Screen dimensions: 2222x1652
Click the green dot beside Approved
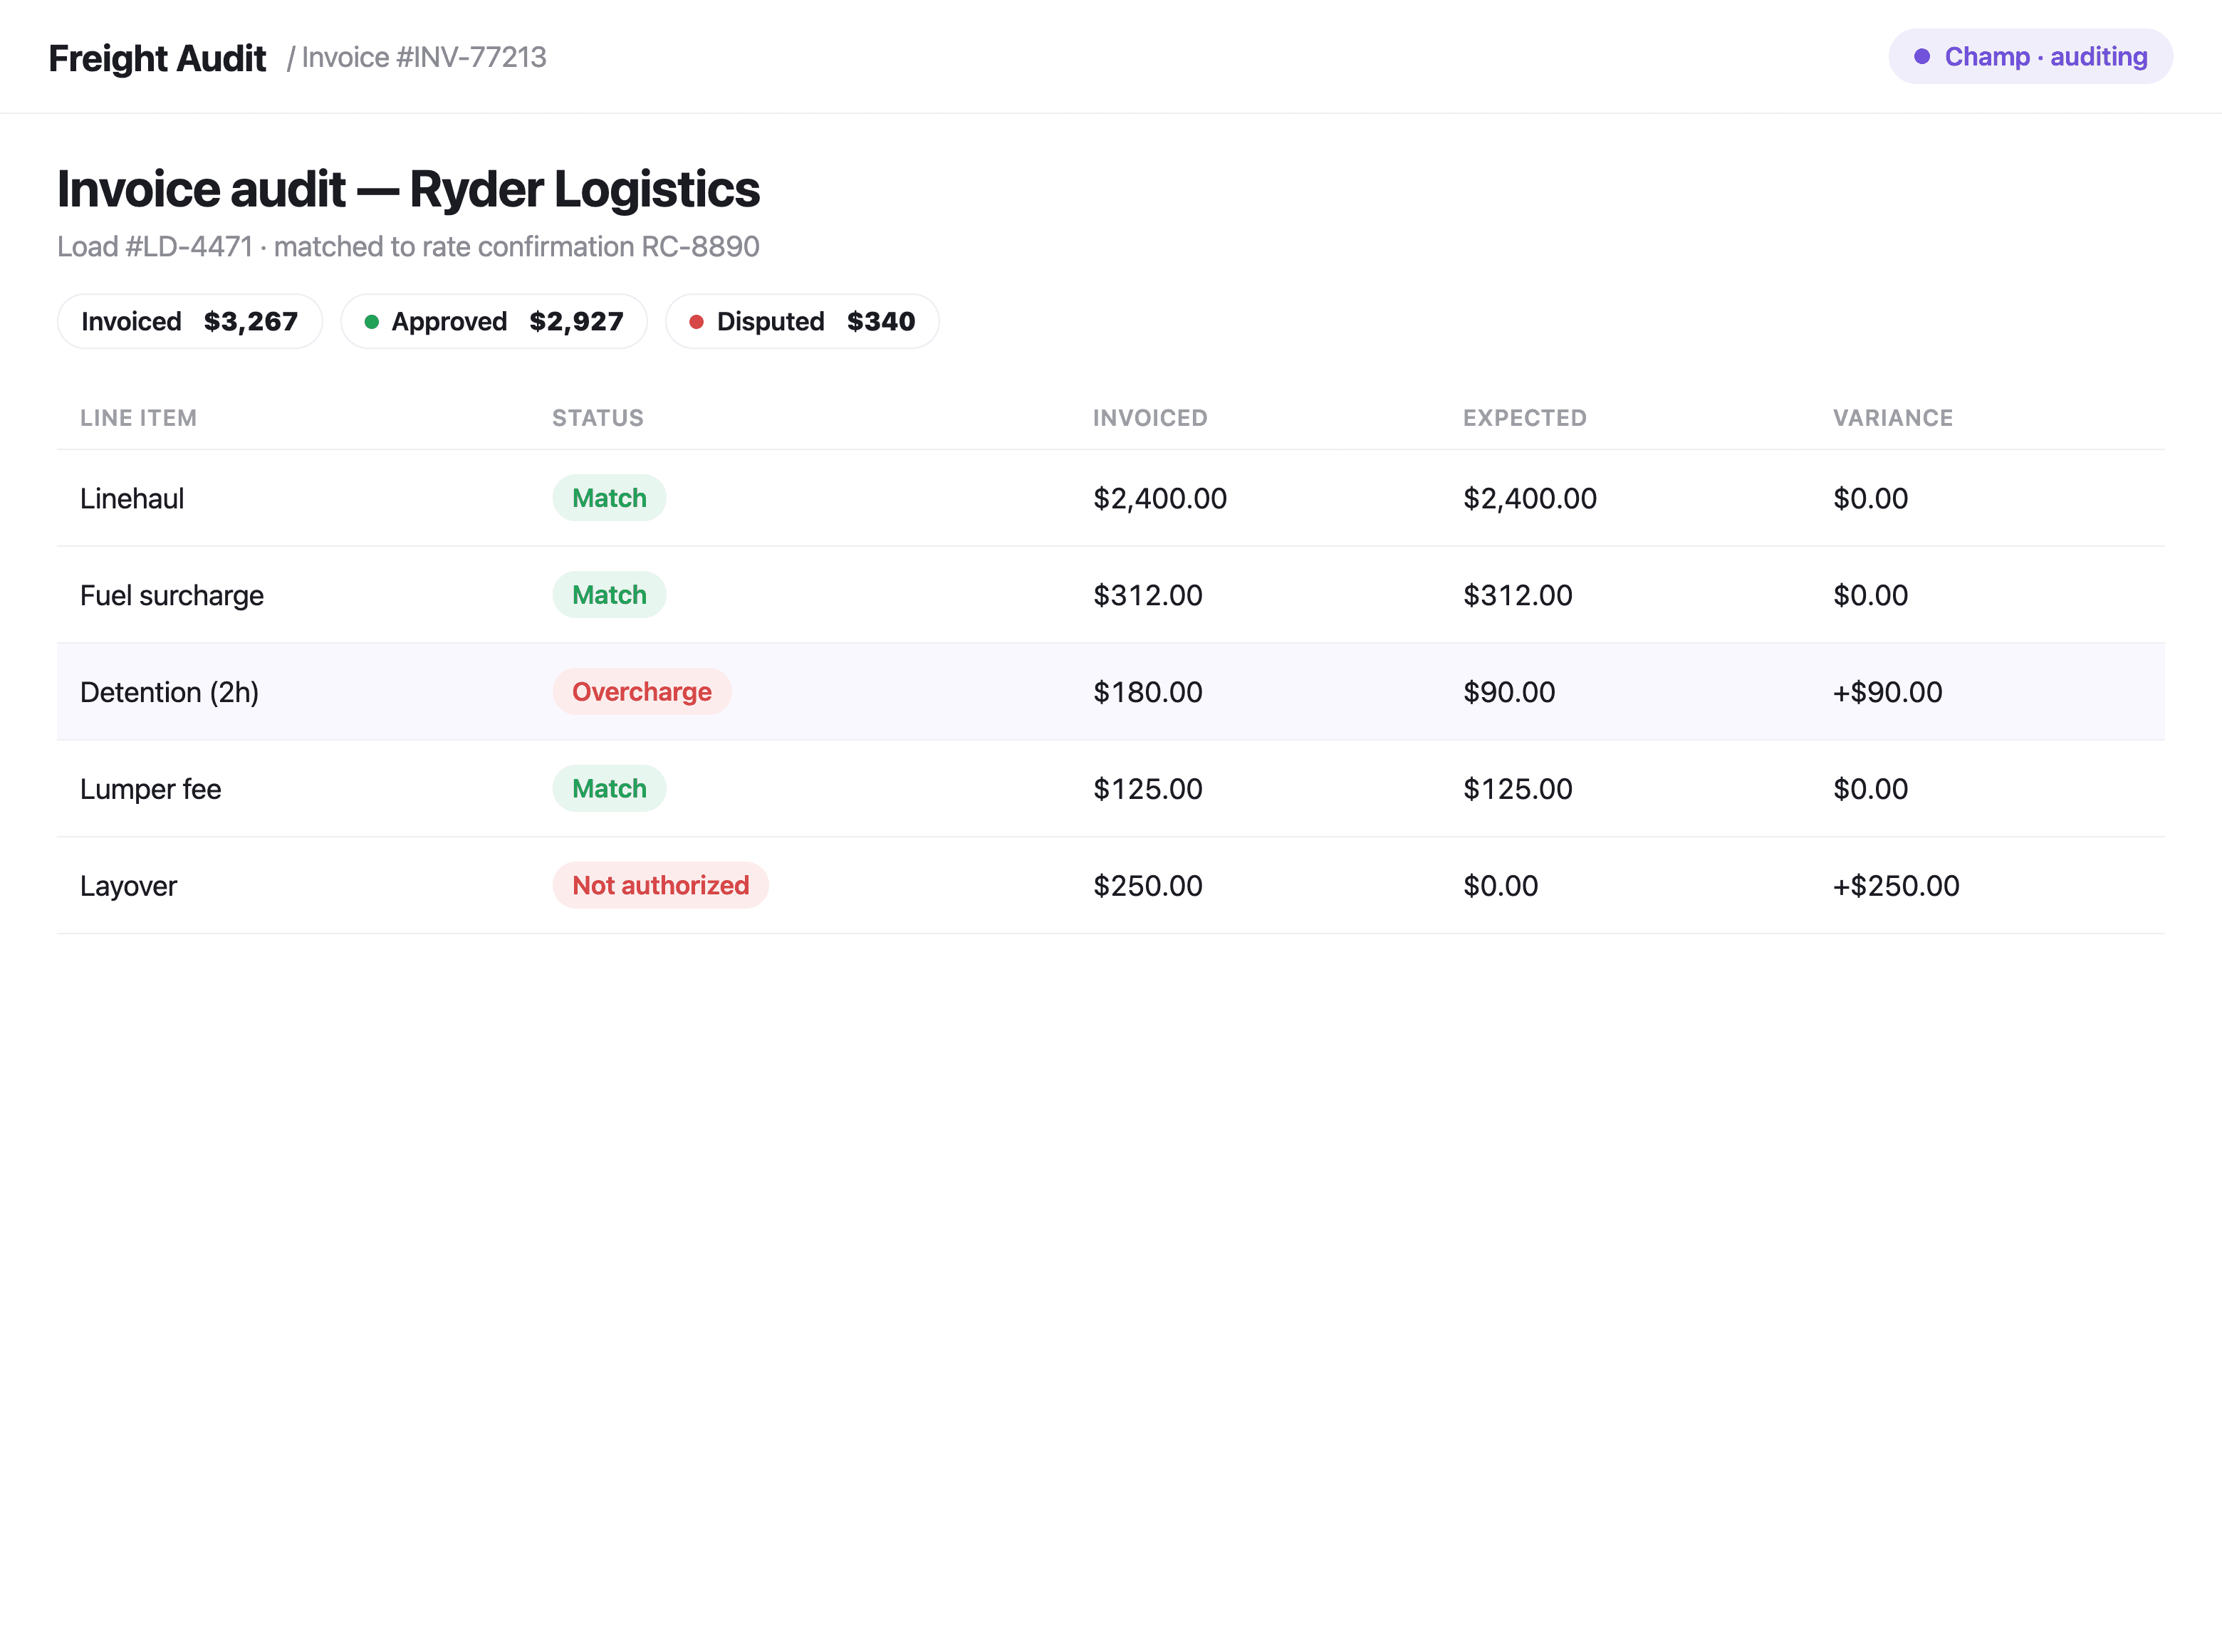click(x=371, y=322)
